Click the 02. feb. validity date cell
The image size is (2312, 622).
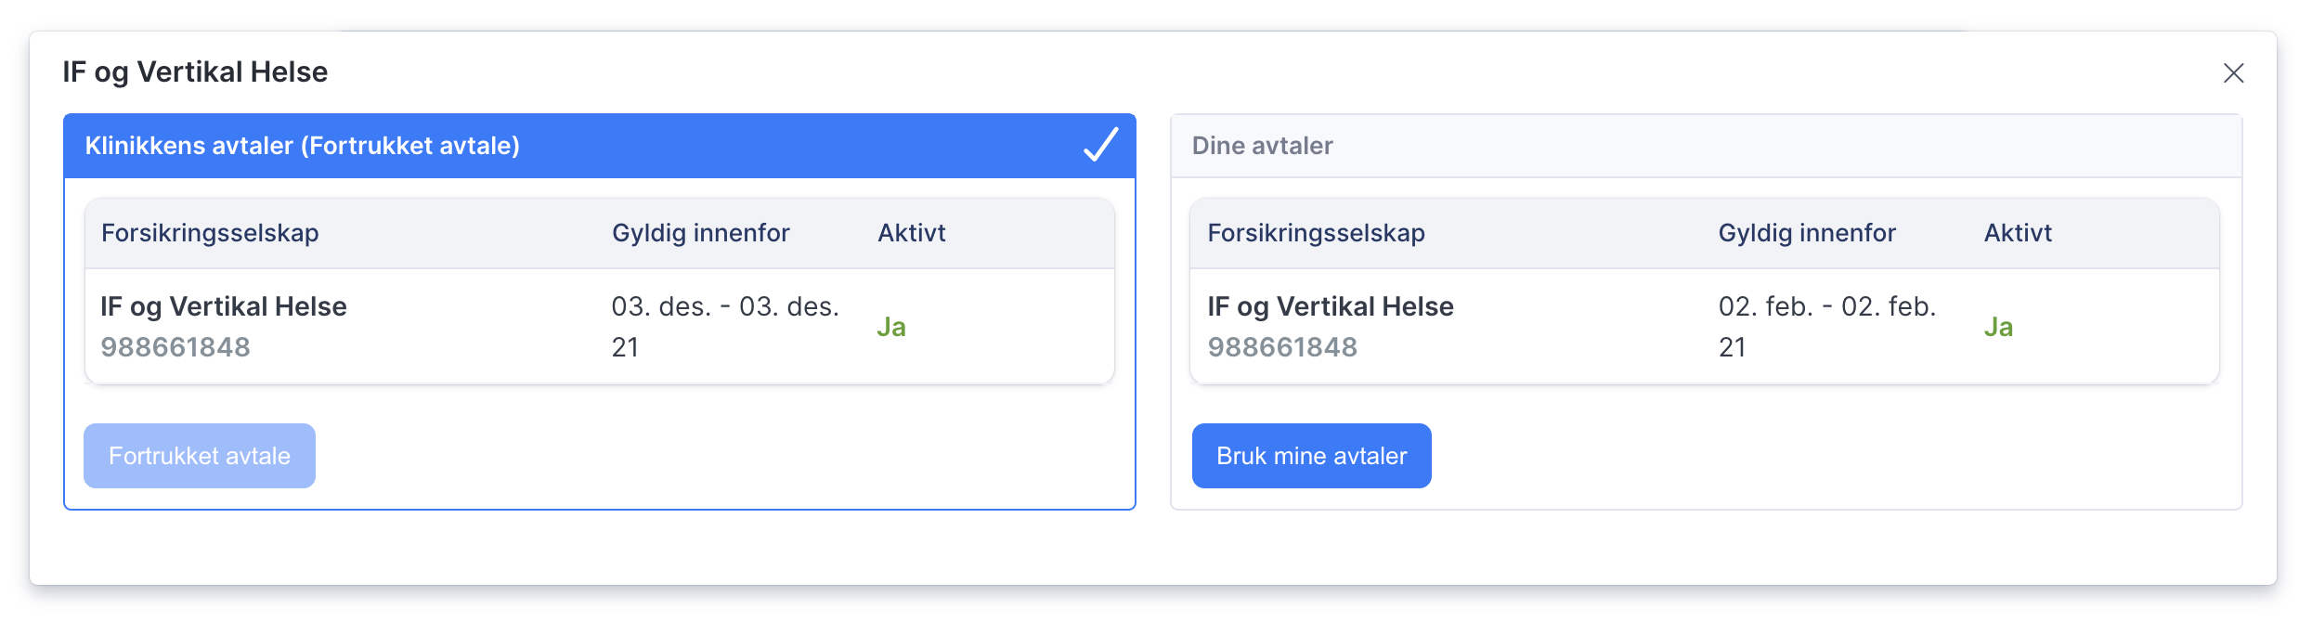[1827, 327]
